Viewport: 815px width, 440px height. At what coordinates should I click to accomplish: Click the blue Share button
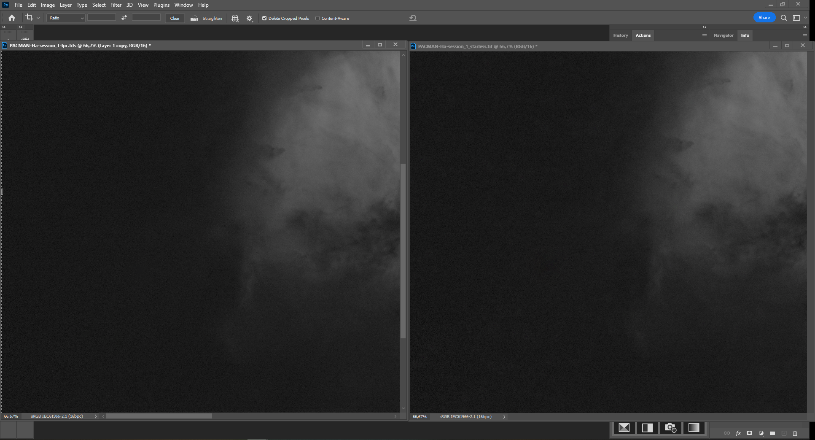(x=764, y=18)
